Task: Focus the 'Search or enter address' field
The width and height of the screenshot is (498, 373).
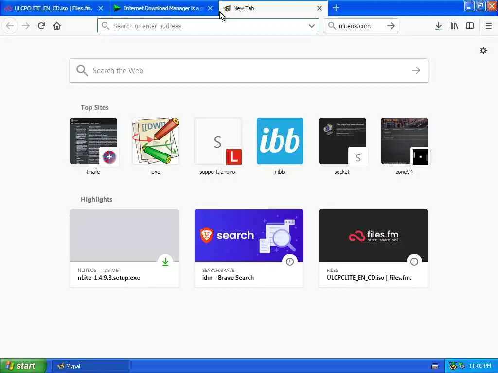Action: click(208, 26)
